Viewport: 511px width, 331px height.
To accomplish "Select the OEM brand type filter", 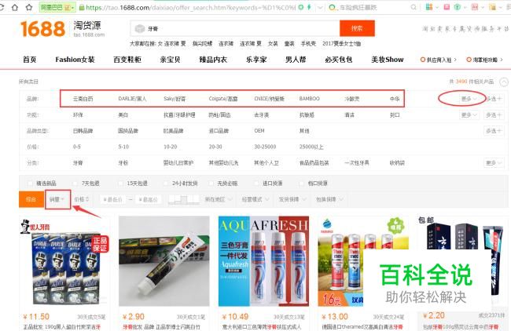I will click(x=259, y=131).
